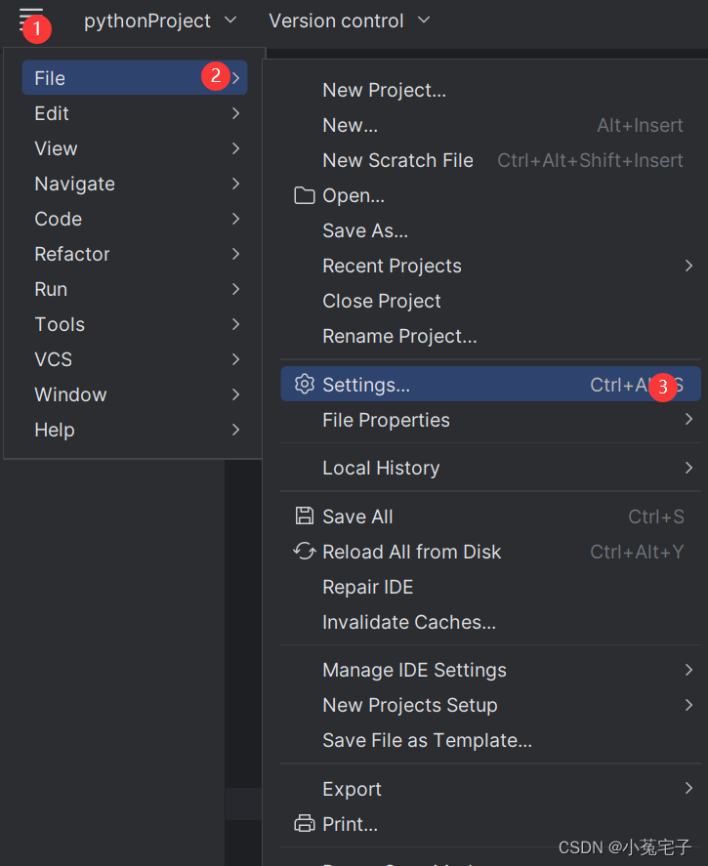Viewport: 708px width, 866px height.
Task: Choose Invalidate Caches option
Action: click(x=409, y=622)
